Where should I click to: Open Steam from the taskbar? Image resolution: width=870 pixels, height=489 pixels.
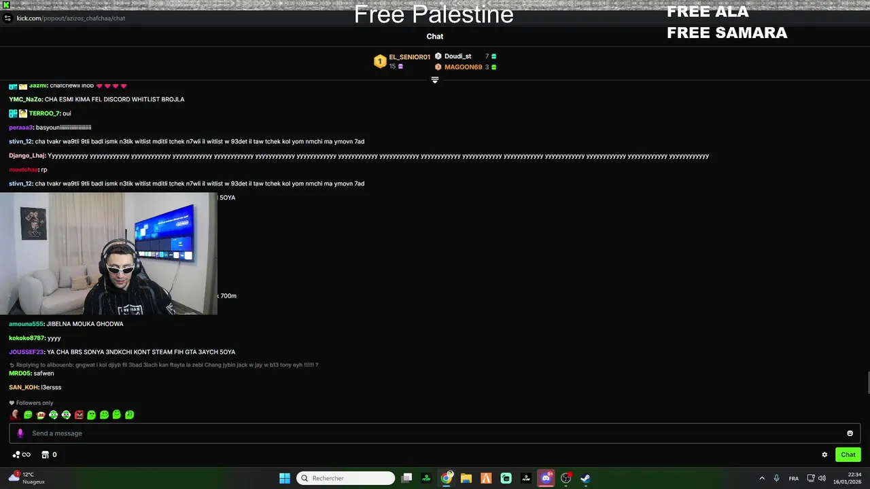coord(585,478)
